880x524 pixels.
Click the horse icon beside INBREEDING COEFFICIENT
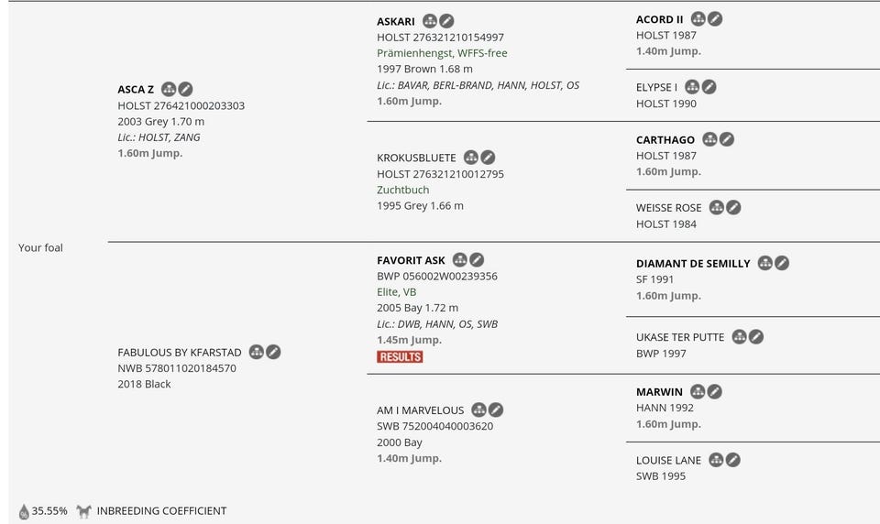click(83, 511)
